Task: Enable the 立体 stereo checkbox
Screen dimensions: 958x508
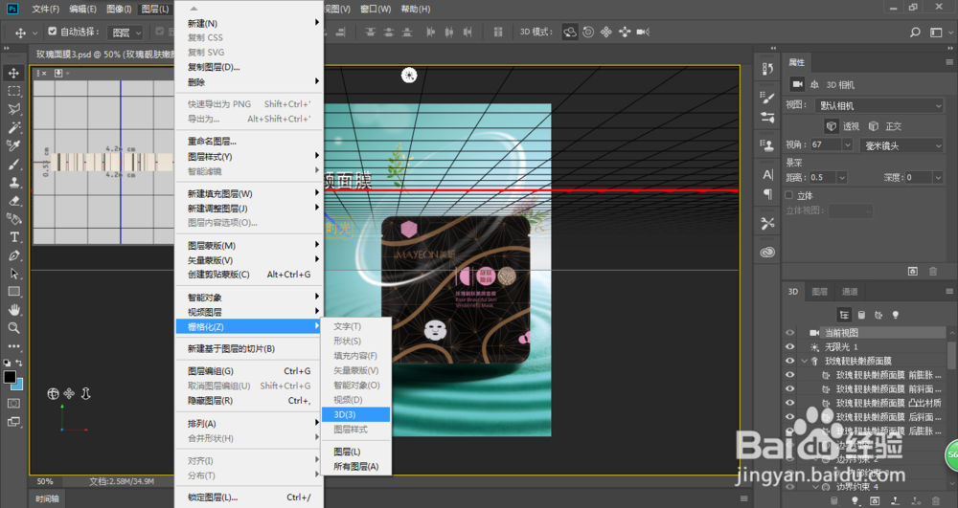Action: (x=789, y=195)
